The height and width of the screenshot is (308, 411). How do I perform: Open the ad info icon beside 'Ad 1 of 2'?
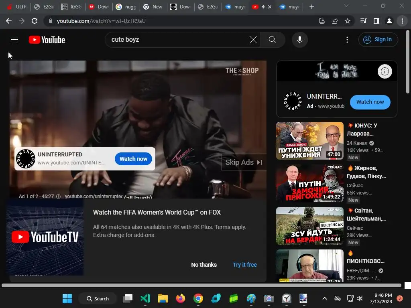[59, 197]
